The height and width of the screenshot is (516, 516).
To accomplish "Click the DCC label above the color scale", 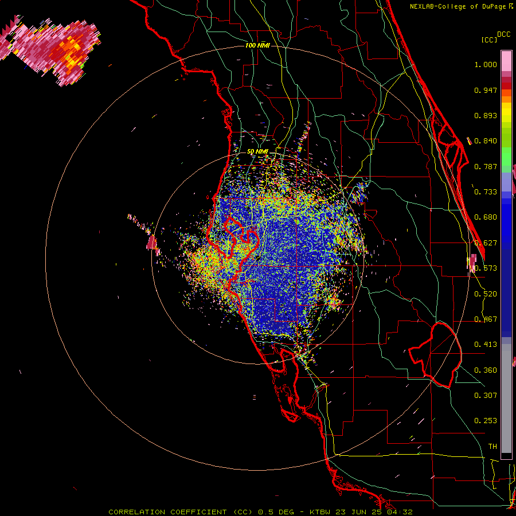I will click(x=503, y=34).
